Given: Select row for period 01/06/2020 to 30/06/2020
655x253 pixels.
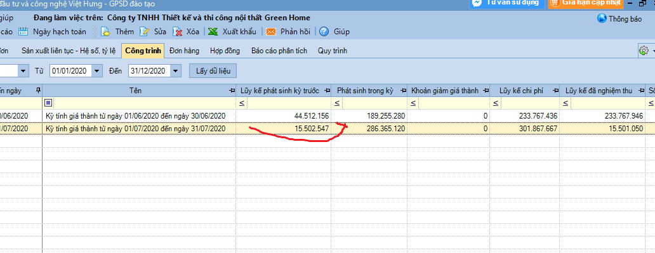Looking at the screenshot, I should (327, 115).
